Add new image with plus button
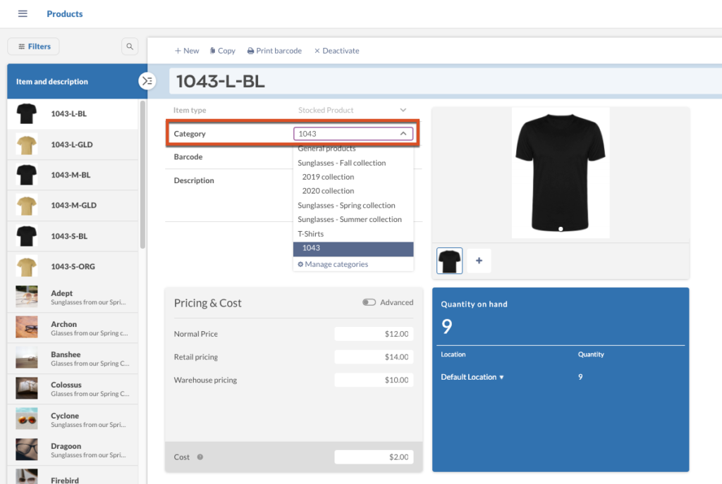Screen dimensions: 722x484 pyautogui.click(x=479, y=261)
